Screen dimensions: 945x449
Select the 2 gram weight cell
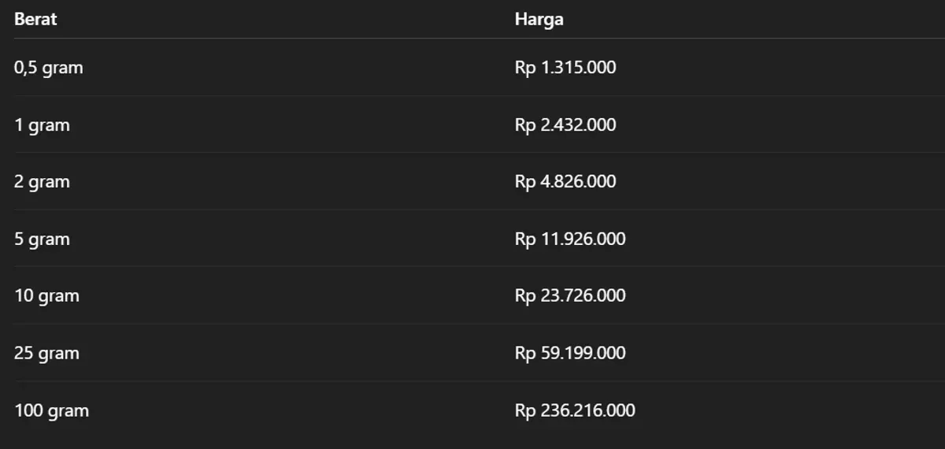(x=42, y=182)
